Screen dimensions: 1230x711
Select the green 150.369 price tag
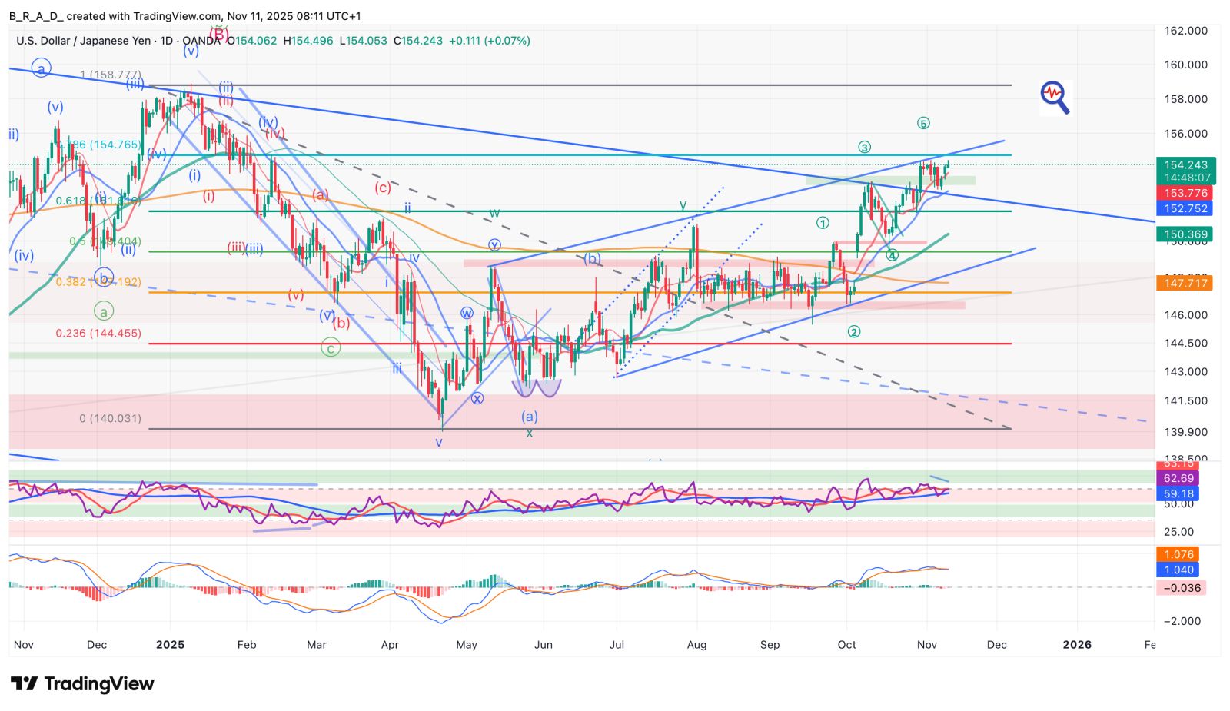pyautogui.click(x=1184, y=234)
